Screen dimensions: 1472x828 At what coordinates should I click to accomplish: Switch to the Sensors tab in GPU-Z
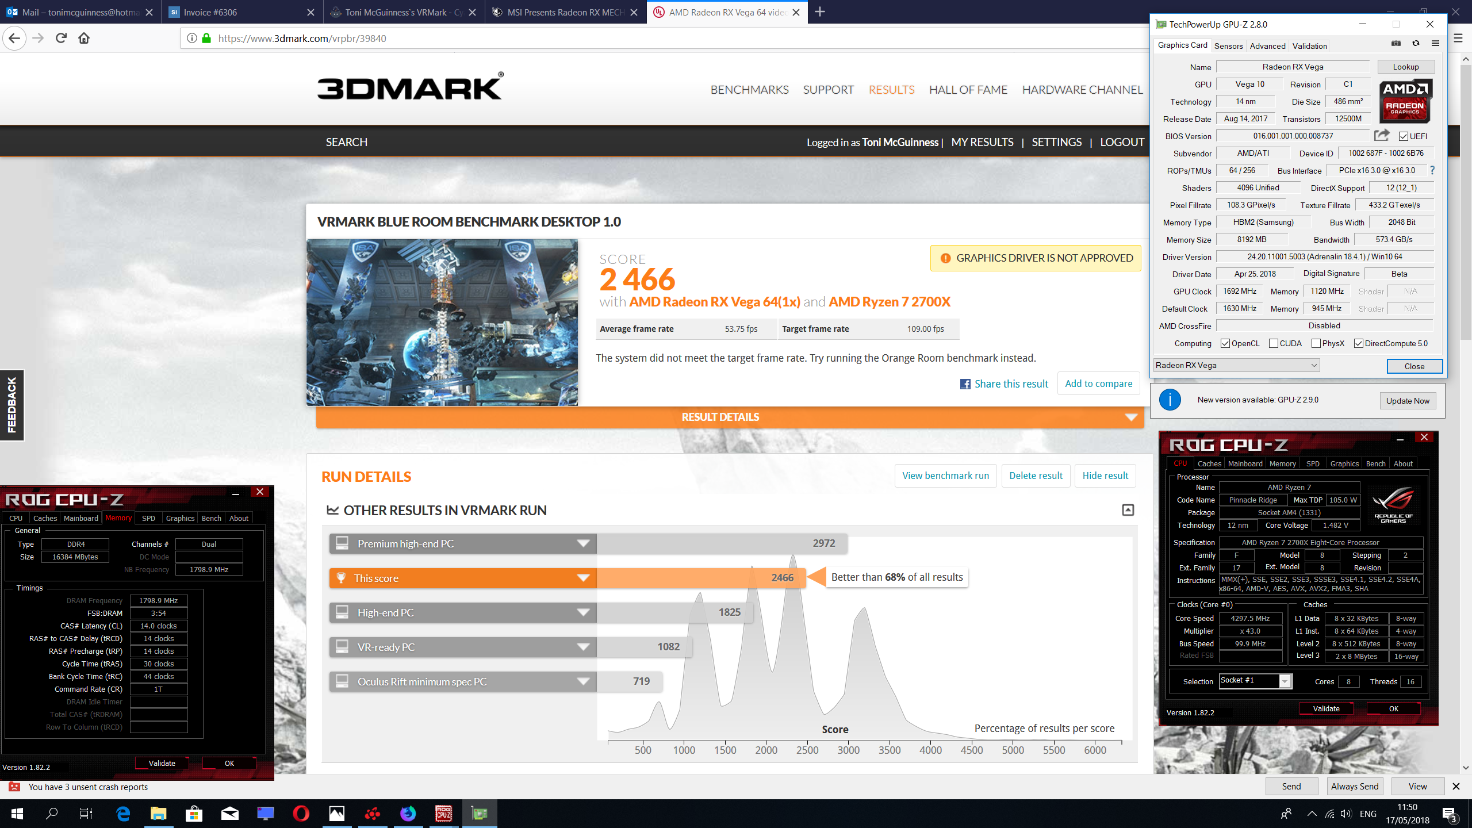[x=1229, y=46]
